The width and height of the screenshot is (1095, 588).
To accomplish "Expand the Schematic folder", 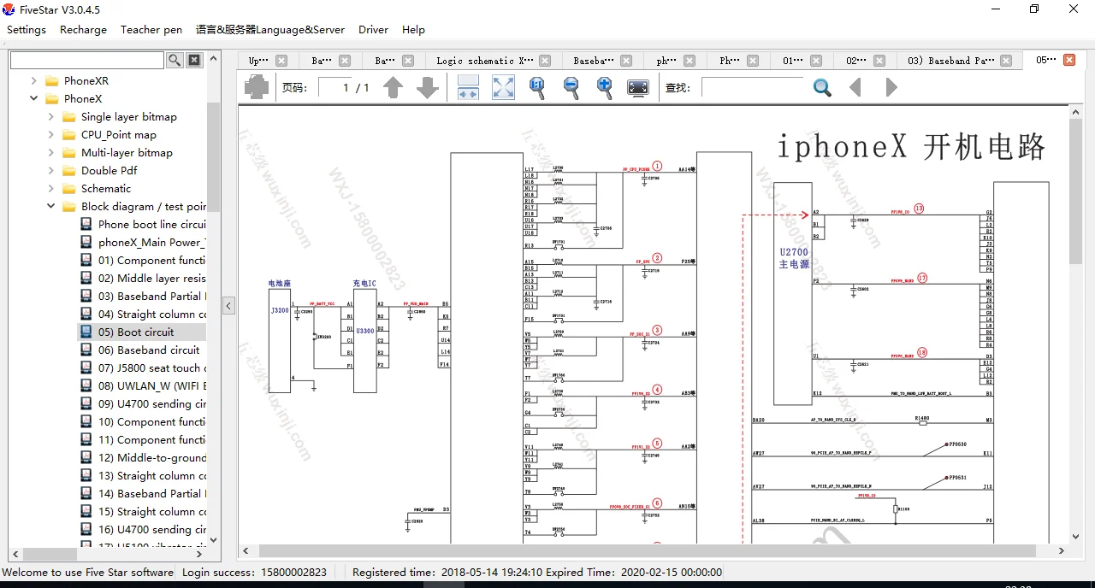I will coord(51,188).
